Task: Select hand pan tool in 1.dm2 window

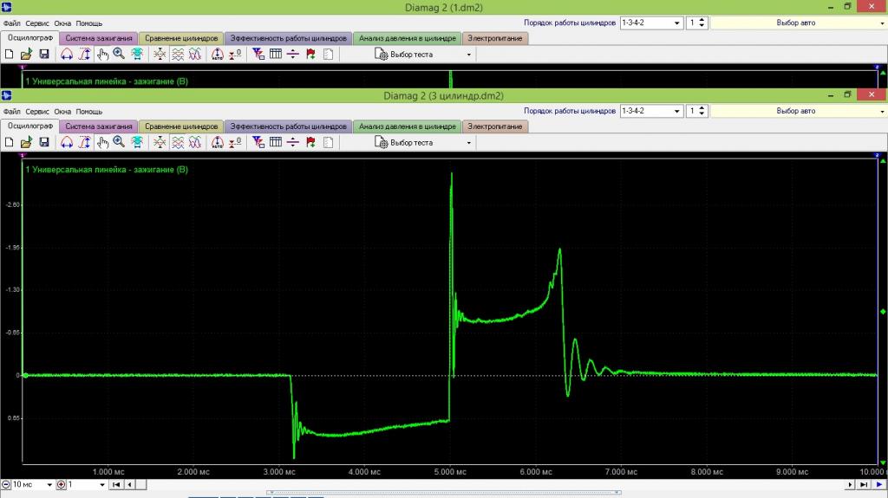Action: pyautogui.click(x=102, y=54)
